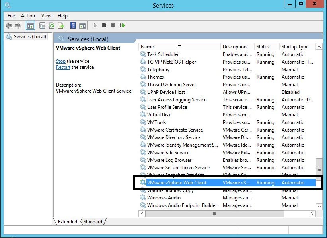Image resolution: width=327 pixels, height=238 pixels.
Task: Click the Show/Hide Console Tree toolbar icon
Action: 30,26
